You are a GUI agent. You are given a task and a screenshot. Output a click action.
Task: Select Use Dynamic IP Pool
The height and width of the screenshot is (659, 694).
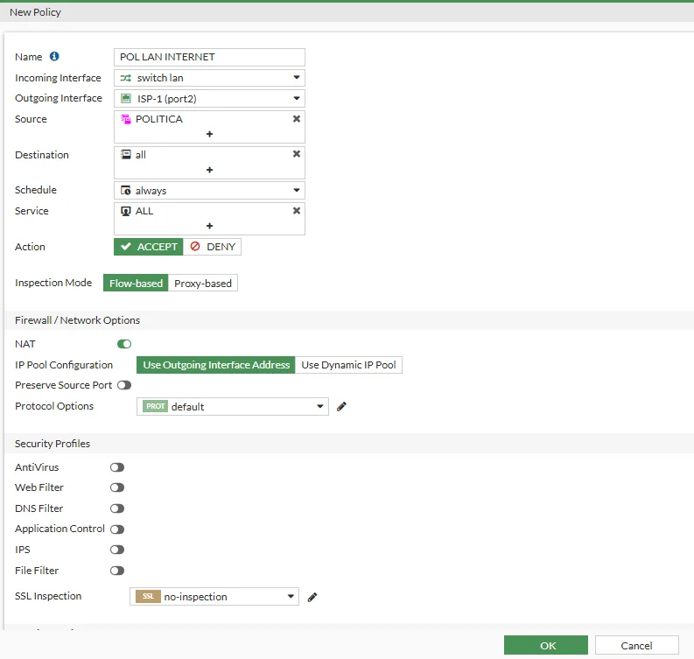pyautogui.click(x=349, y=365)
